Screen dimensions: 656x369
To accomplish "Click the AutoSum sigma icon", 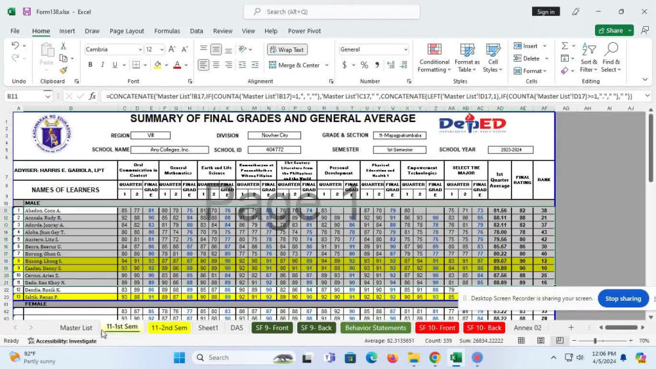I will point(565,46).
